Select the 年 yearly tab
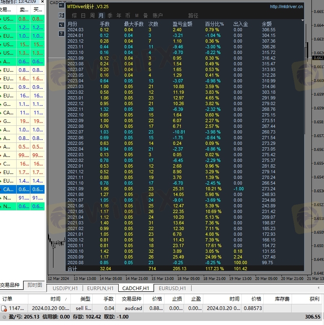 (119, 15)
